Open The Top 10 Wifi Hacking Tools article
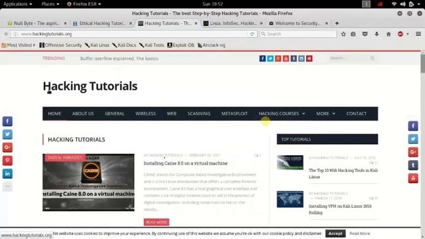This screenshot has width=425, height=239. click(x=343, y=173)
